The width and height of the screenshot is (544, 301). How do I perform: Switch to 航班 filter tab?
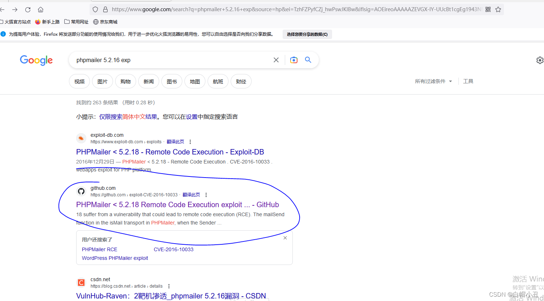coord(218,82)
